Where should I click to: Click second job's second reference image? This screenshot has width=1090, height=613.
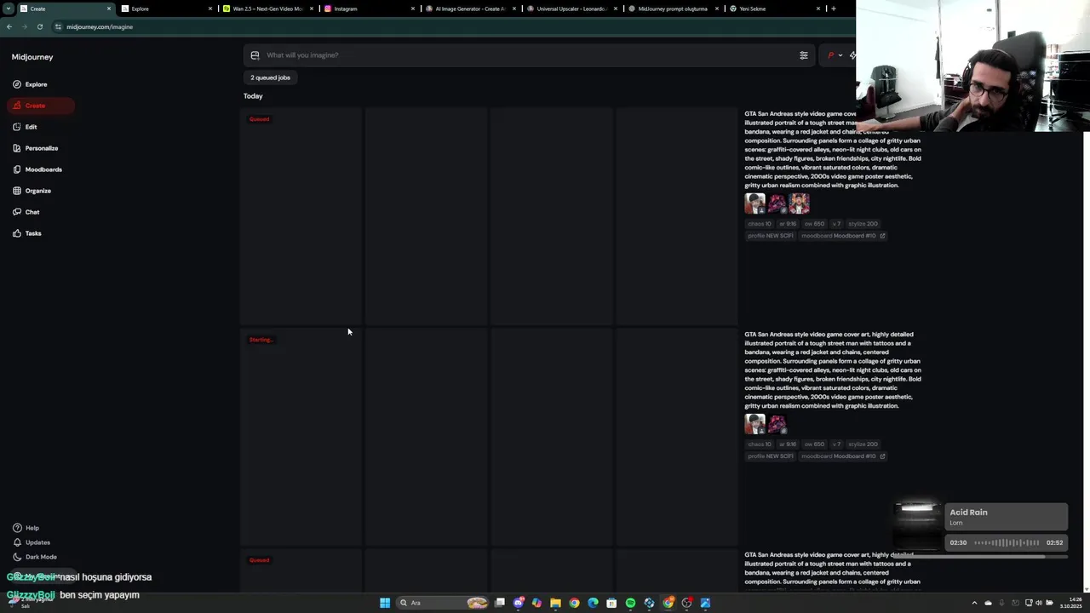point(777,424)
